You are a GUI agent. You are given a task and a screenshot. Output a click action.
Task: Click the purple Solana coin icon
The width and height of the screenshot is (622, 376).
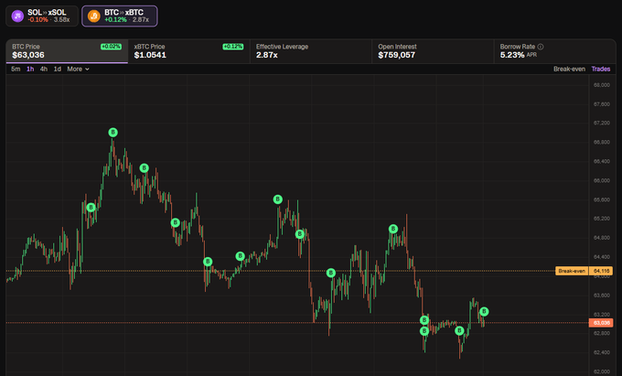(17, 16)
